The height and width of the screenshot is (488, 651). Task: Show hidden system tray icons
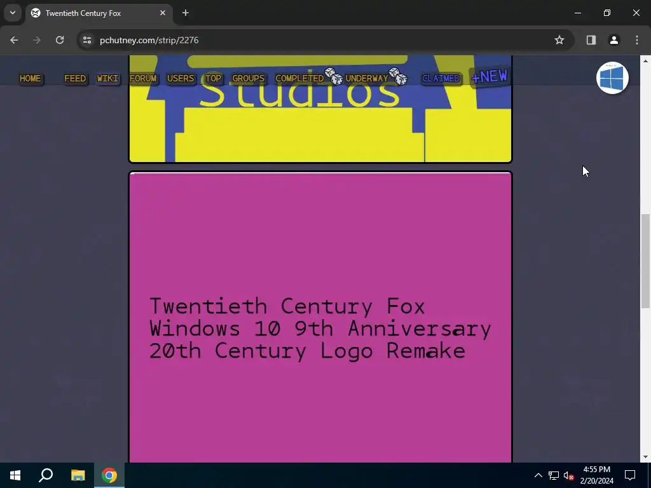538,475
